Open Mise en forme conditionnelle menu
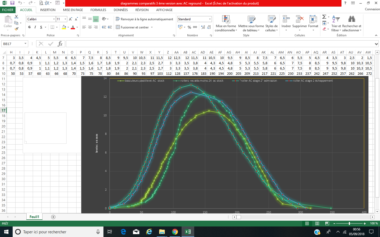 [226, 23]
